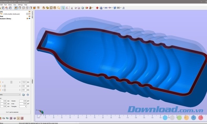Viewport: 207px width, 124px height.
Task: Click the purple square icon in bottom row
Action: click(11, 118)
